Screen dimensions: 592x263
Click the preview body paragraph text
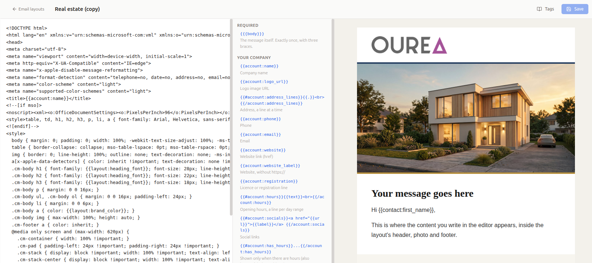[x=458, y=230]
